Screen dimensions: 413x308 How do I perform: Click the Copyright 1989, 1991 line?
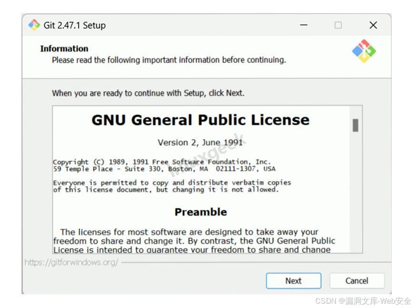[162, 162]
